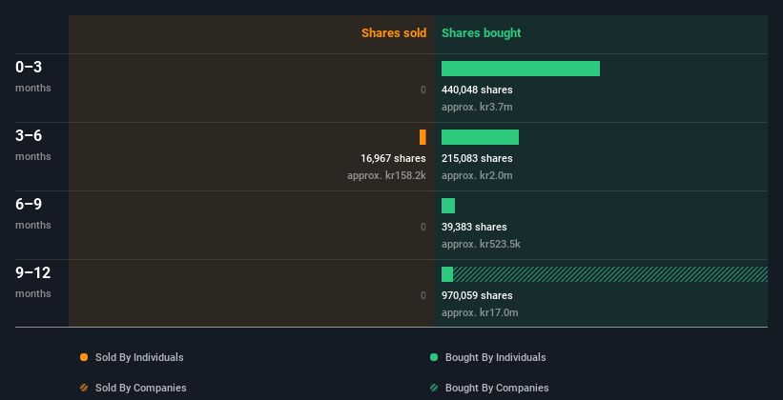Click the Sold By Companies striped legend icon

click(x=84, y=388)
